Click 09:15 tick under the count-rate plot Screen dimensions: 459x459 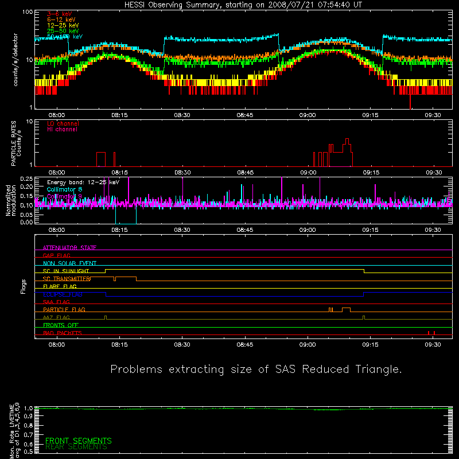coord(370,115)
